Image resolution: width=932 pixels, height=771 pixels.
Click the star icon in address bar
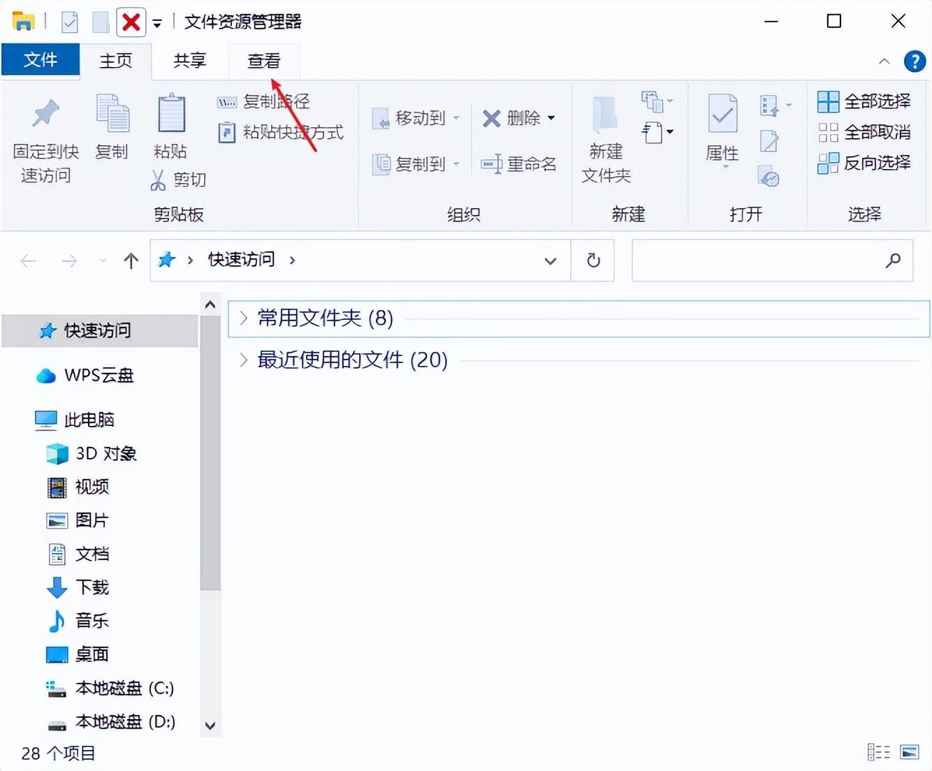tap(167, 260)
